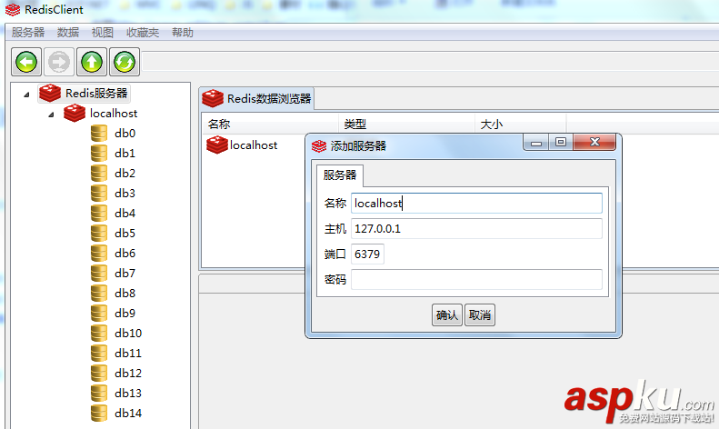Select the db11 database icon
Screen dimensions: 719x429
tap(99, 354)
